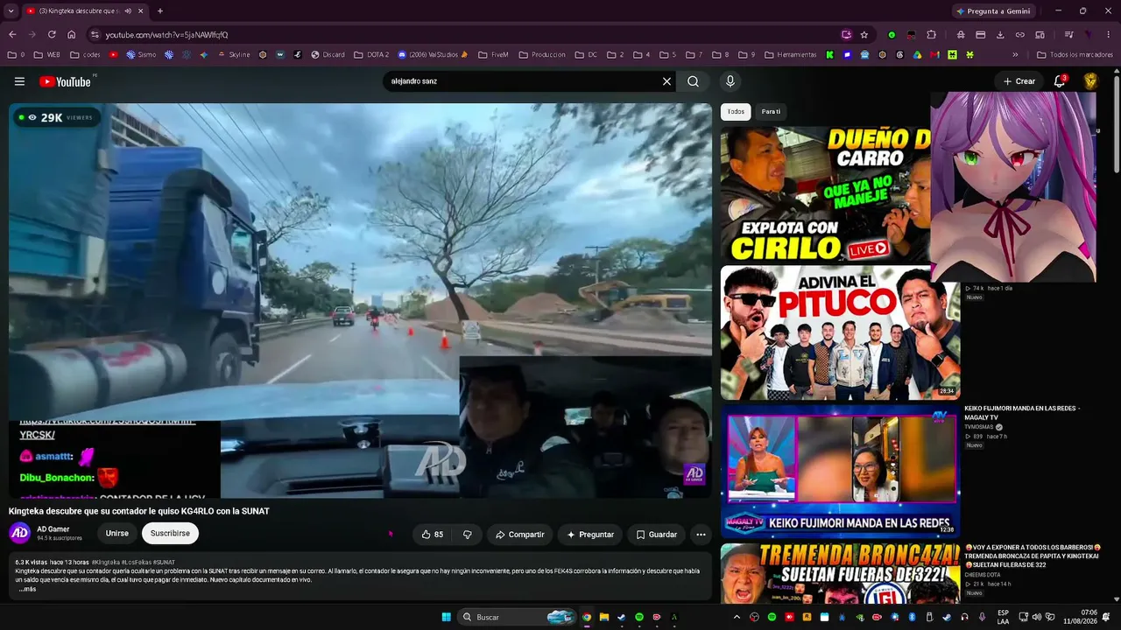Subscribe with the Suscribirse button
1121x630 pixels.
coord(170,533)
